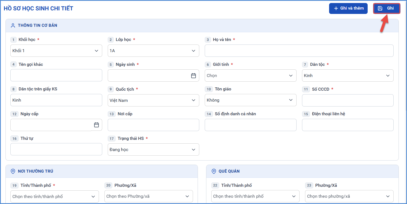
Task: Click the location pin icon beside Quê quán
Action: tap(214, 171)
